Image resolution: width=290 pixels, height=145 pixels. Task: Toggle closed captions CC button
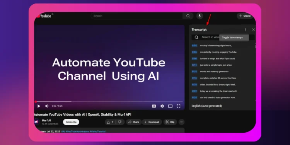pyautogui.click(x=154, y=106)
